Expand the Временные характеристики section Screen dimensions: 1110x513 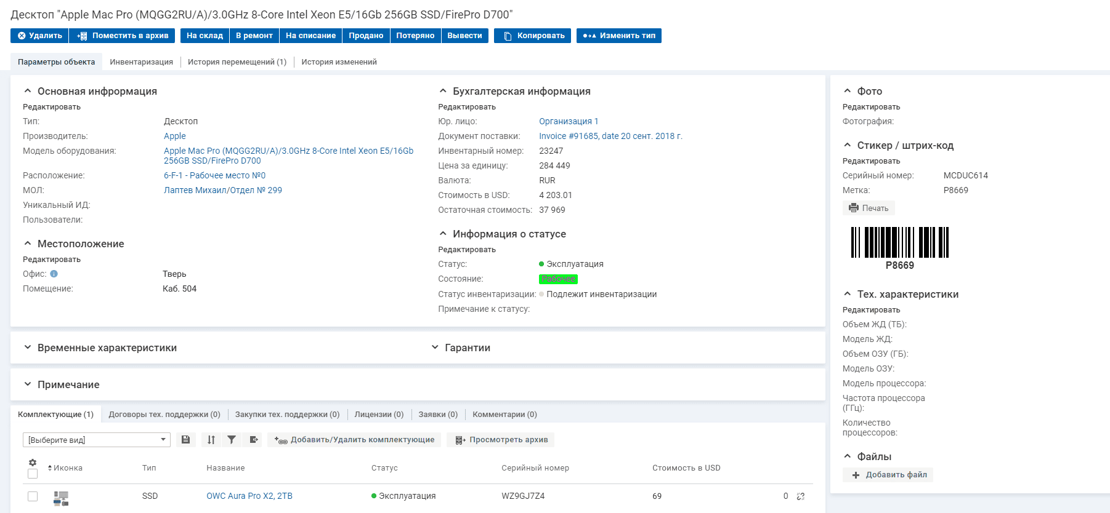click(100, 348)
